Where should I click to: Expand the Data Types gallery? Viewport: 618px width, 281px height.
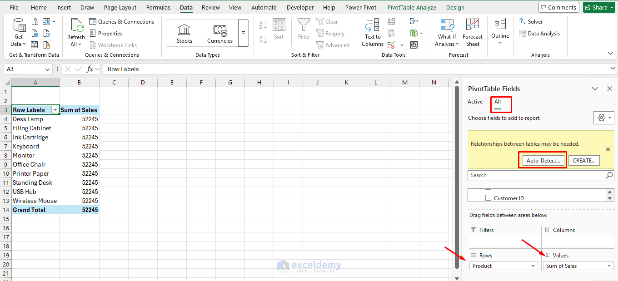click(x=243, y=33)
